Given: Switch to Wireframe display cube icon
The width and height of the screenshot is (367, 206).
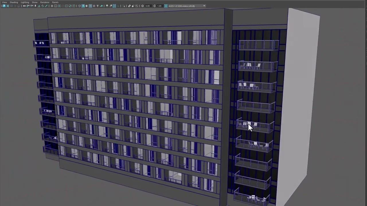Looking at the screenshot, I should (79, 6).
